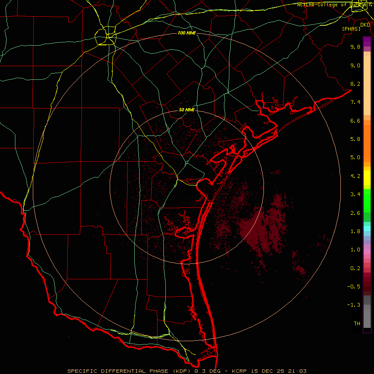
Task: Pick the yellow color bar segment
Action: pyautogui.click(x=367, y=178)
